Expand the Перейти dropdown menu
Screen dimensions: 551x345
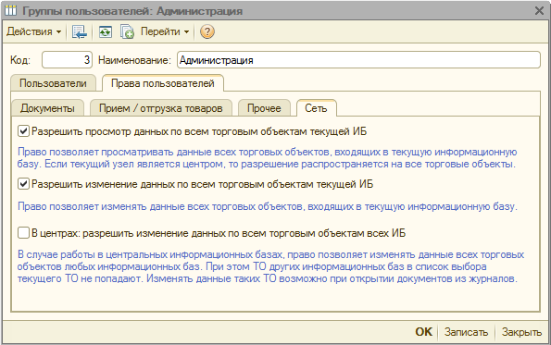coord(165,31)
